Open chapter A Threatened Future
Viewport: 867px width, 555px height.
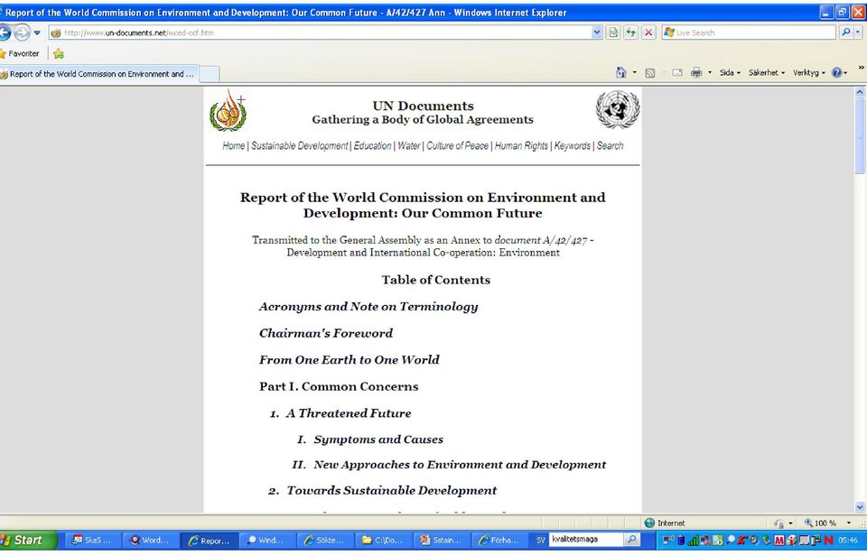tap(349, 413)
